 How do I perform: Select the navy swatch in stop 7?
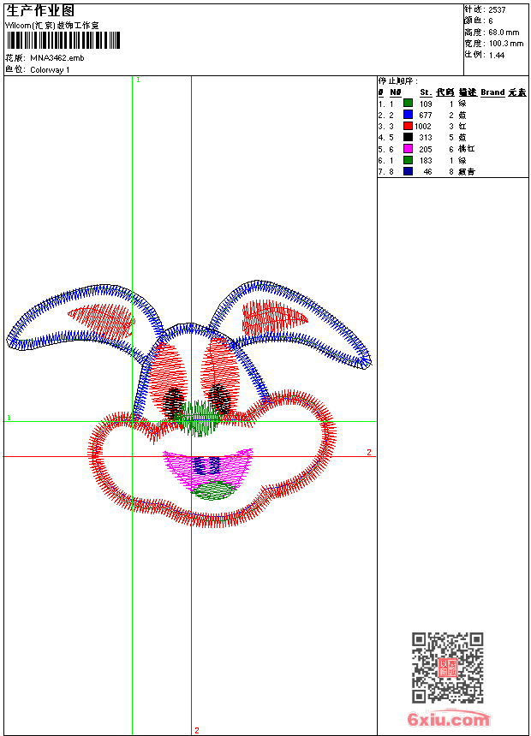(x=408, y=171)
